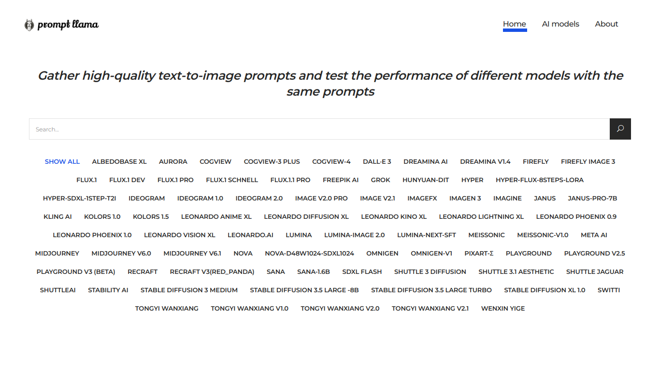Select the STABILITY AI filter
This screenshot has width=660, height=371.
[108, 290]
